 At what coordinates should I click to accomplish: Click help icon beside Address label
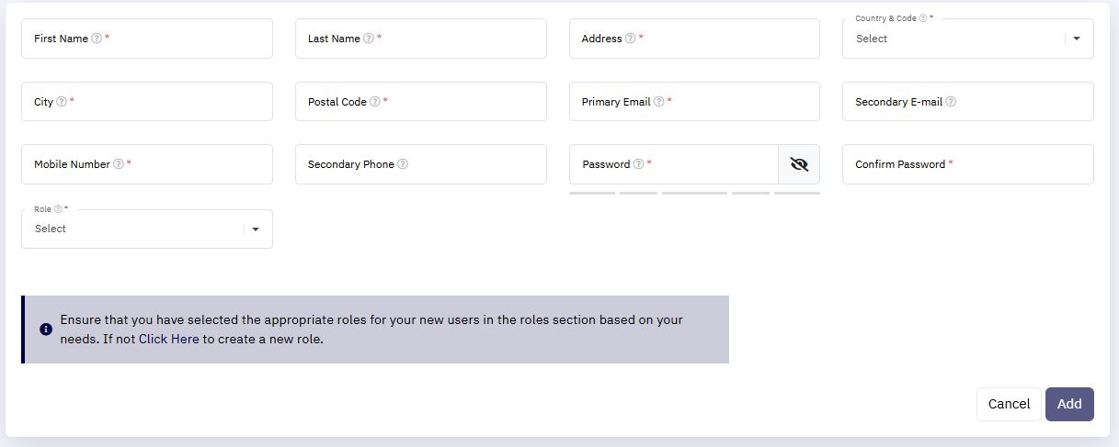click(x=630, y=39)
